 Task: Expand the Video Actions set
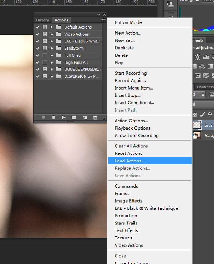tap(51, 34)
